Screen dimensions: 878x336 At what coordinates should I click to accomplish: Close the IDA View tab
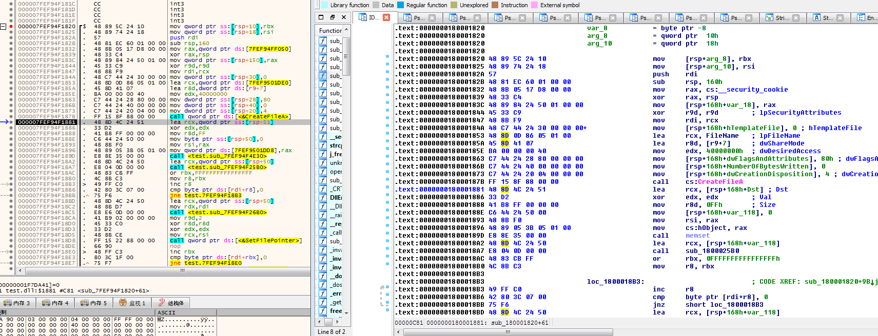tap(386, 17)
